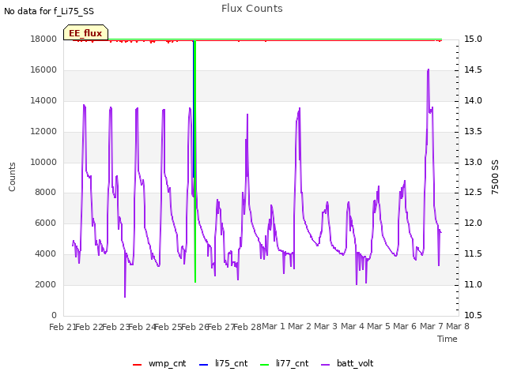The height and width of the screenshot is (379, 506).
Task: Click the Feb 28 date tick label
Action: pyautogui.click(x=247, y=327)
